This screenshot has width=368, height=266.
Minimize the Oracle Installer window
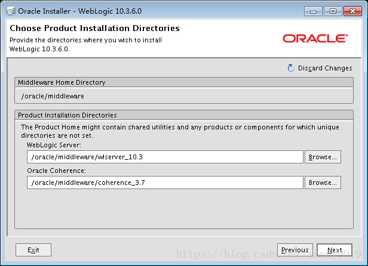[313, 11]
